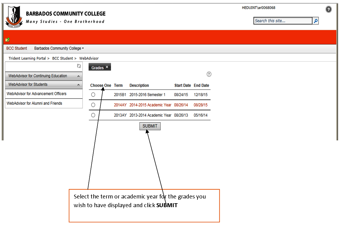Choose the 2013AY Academic Year radio button

click(x=93, y=115)
